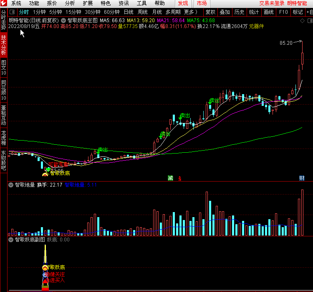Select 东财股吧 side tab

[4, 161]
